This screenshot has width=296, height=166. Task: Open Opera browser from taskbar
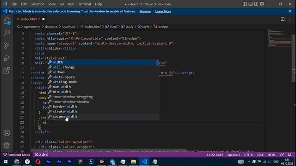(38, 162)
